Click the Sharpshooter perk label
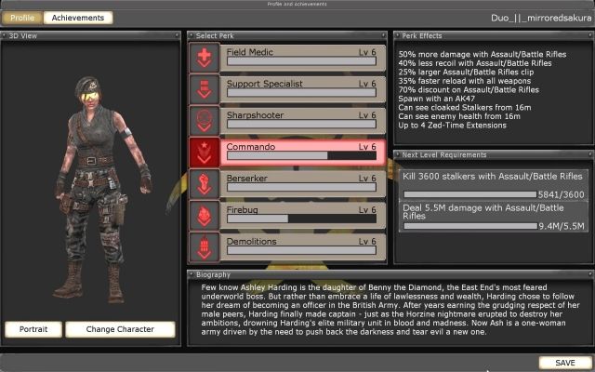The image size is (595, 372). (x=255, y=115)
